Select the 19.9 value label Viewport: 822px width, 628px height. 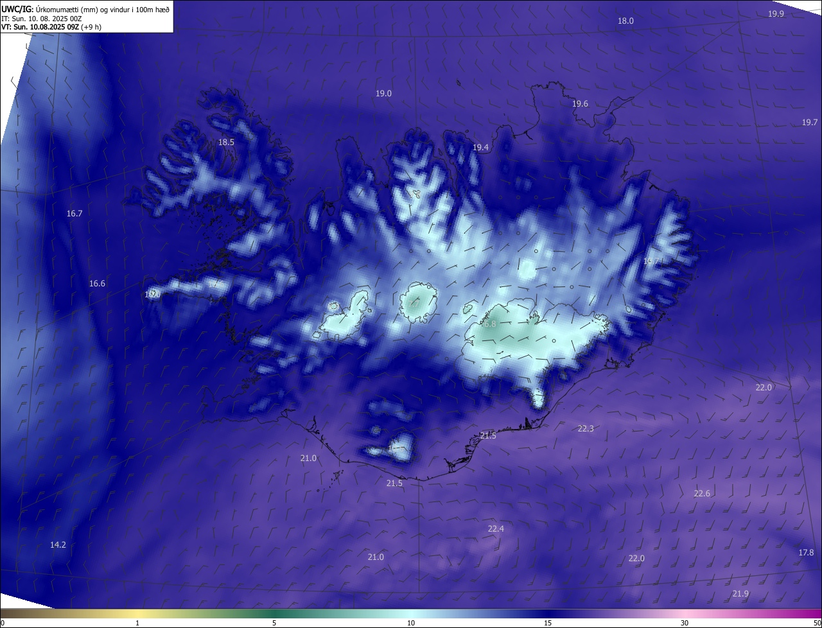click(x=776, y=14)
